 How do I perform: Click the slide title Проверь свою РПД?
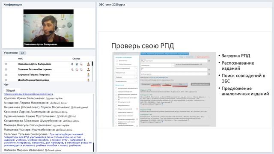click(143, 46)
